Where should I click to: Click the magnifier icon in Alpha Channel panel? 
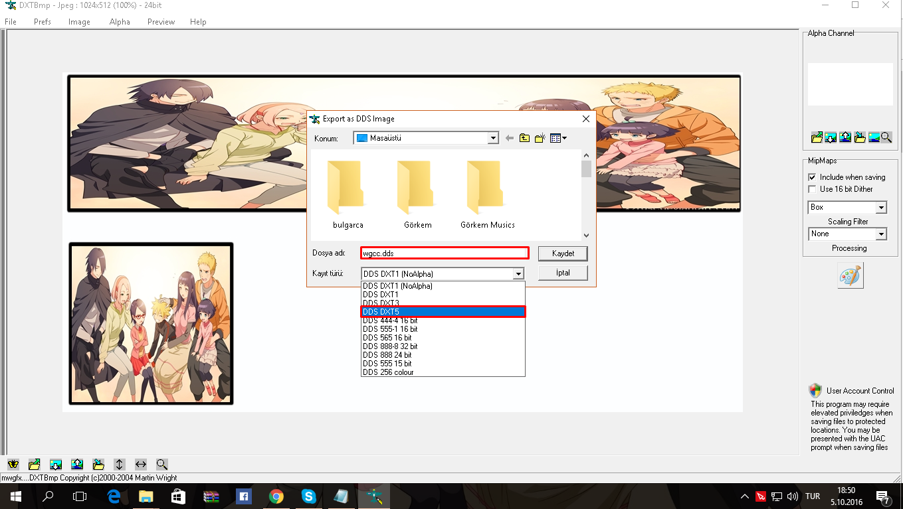coord(886,137)
